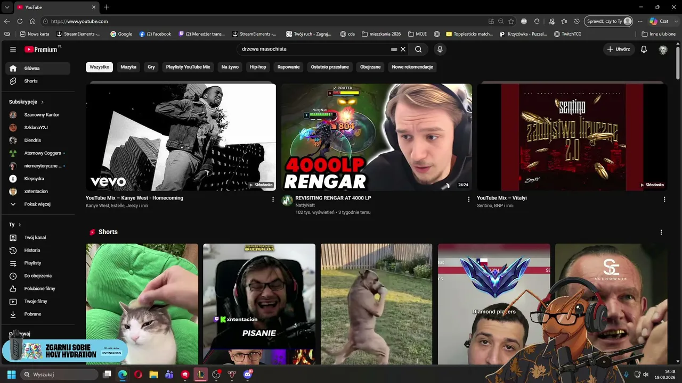Start voice search with the microphone icon
The height and width of the screenshot is (383, 682).
click(x=440, y=49)
